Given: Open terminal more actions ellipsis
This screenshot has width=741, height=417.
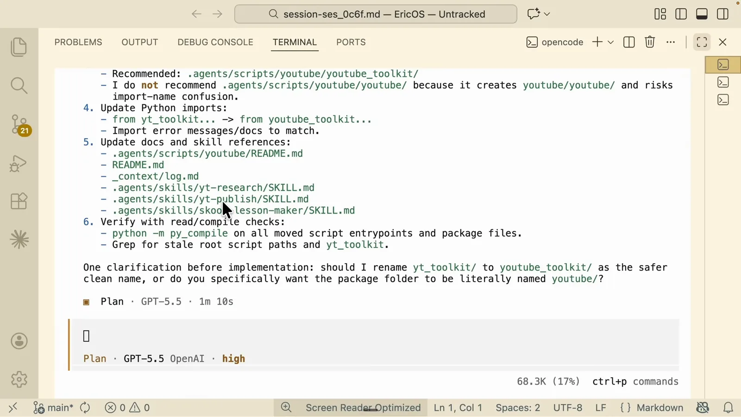Looking at the screenshot, I should pos(671,42).
